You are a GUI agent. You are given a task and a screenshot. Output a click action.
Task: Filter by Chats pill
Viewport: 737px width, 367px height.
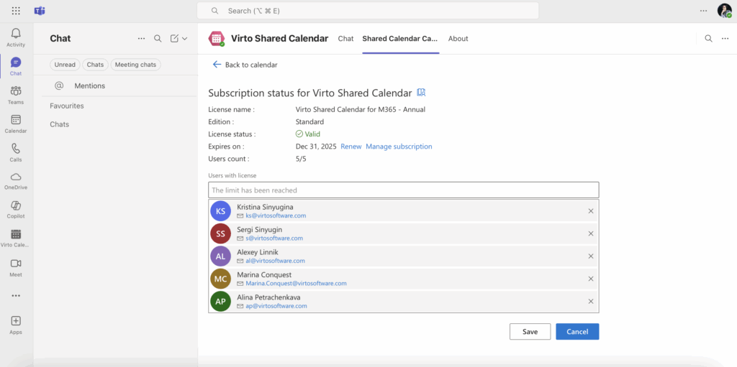(96, 65)
